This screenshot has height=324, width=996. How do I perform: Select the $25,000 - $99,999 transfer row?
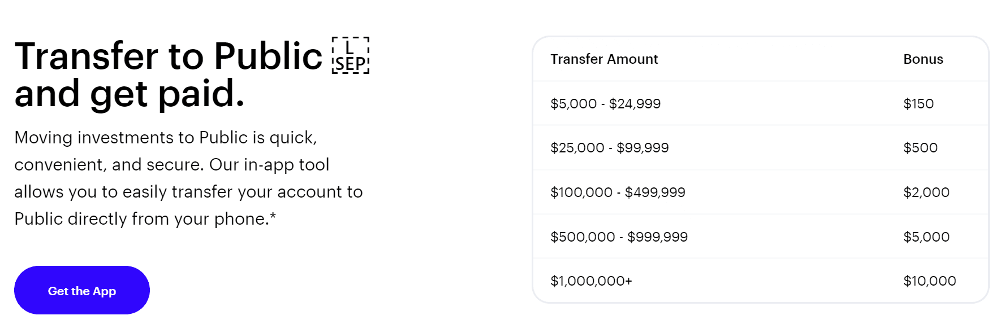(x=760, y=148)
